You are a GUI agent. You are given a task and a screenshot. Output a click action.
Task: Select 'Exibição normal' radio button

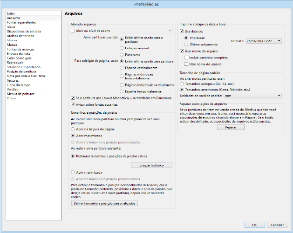[122, 48]
